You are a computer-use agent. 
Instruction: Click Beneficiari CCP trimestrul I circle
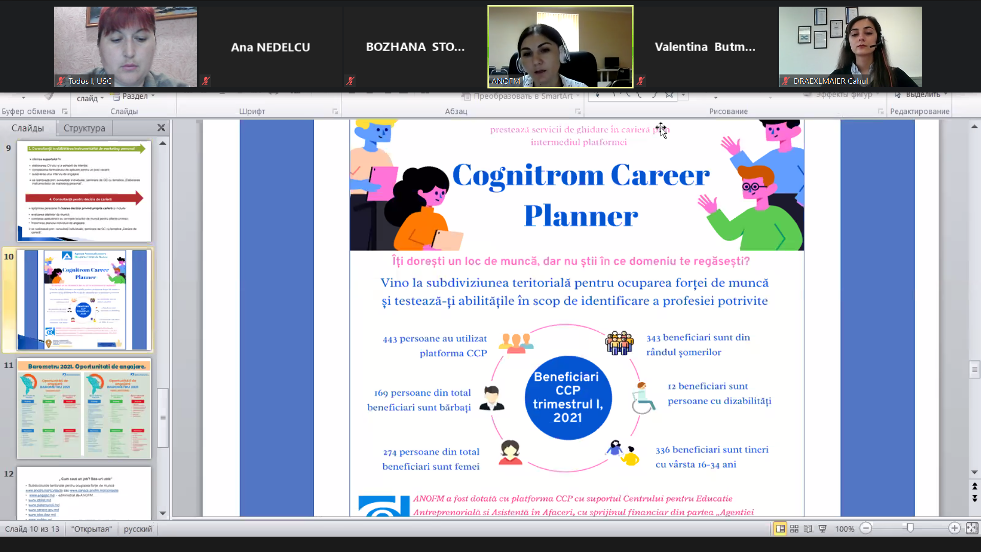tap(568, 397)
